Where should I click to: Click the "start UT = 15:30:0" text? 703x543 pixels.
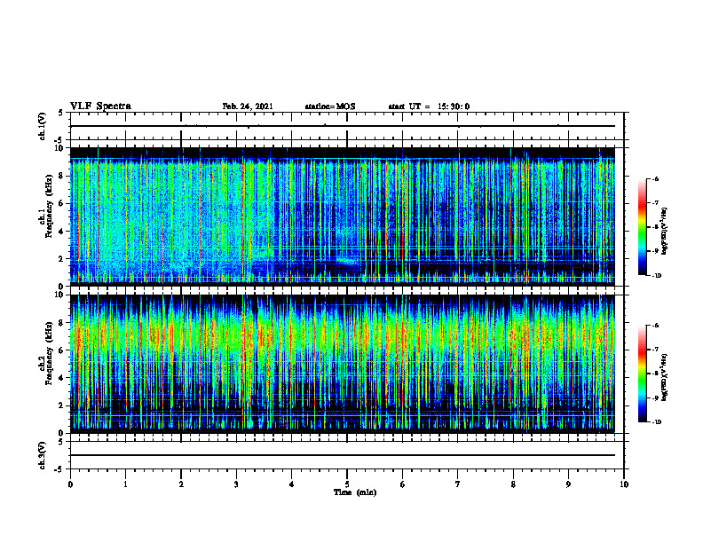click(429, 106)
